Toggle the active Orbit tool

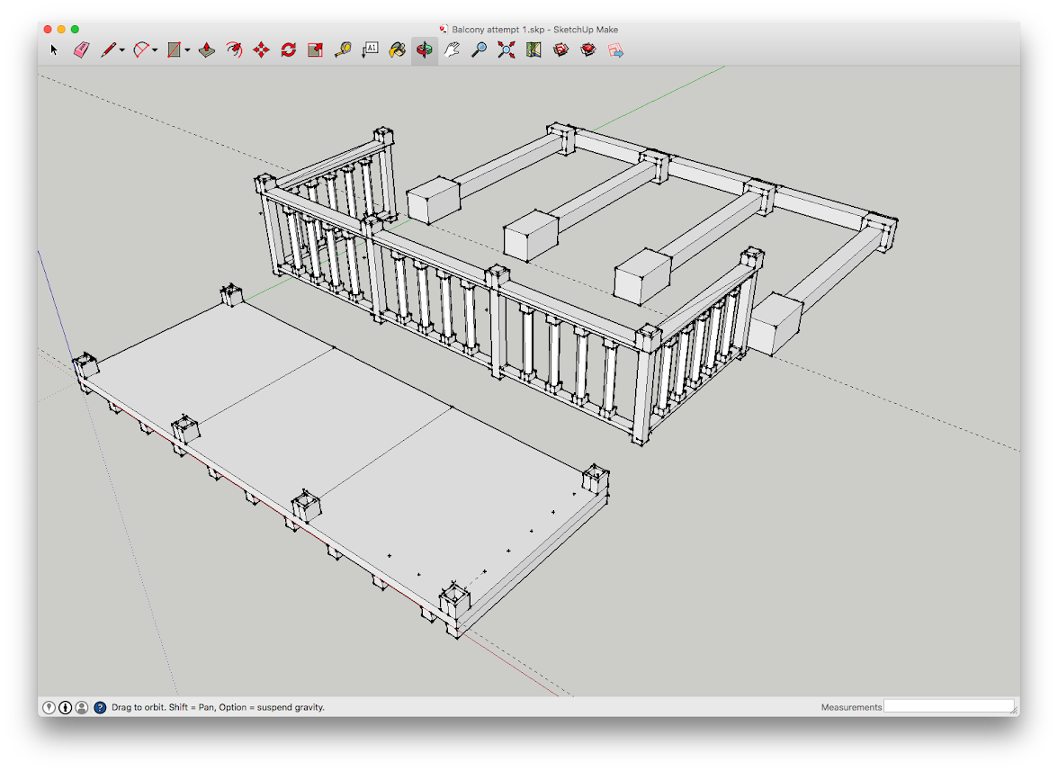(x=425, y=50)
